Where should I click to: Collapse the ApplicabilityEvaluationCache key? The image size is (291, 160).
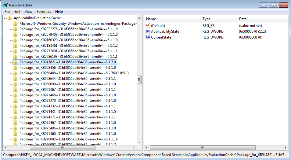[4, 18]
